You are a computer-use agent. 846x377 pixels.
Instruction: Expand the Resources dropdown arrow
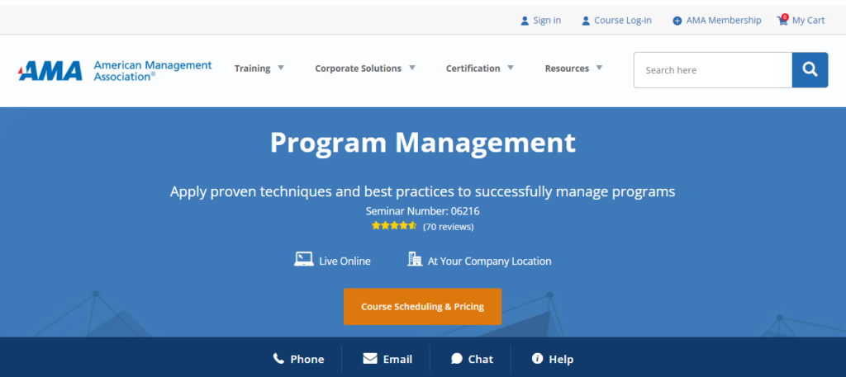599,68
